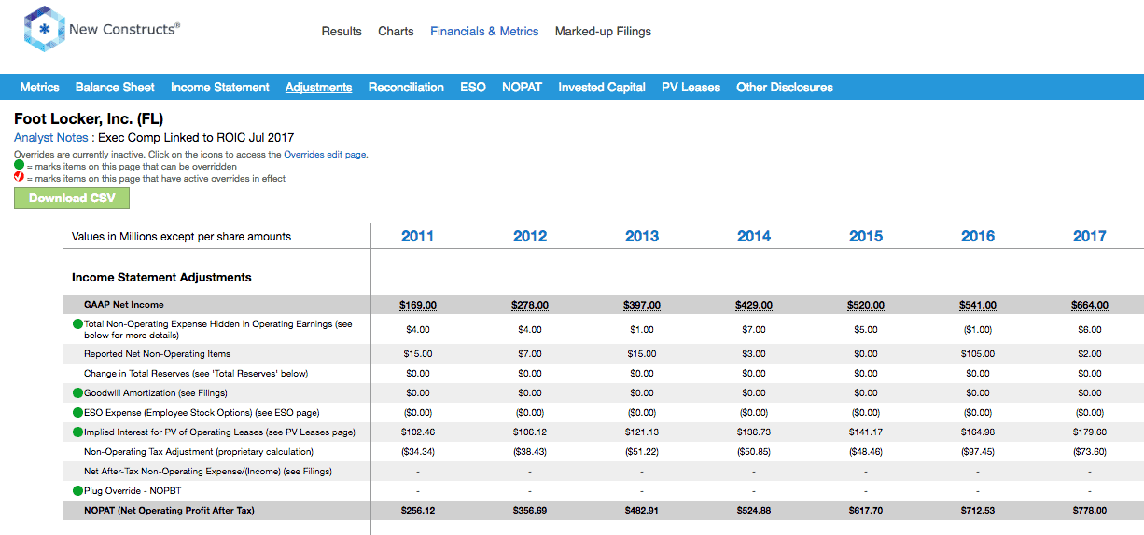Open the Other Disclosures tab

point(785,88)
